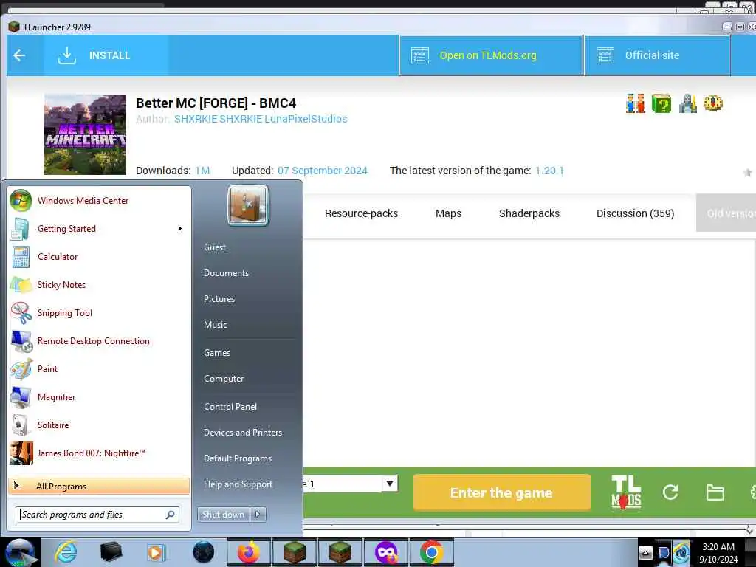The width and height of the screenshot is (756, 567).
Task: Launch Solitaire
Action: (100, 425)
